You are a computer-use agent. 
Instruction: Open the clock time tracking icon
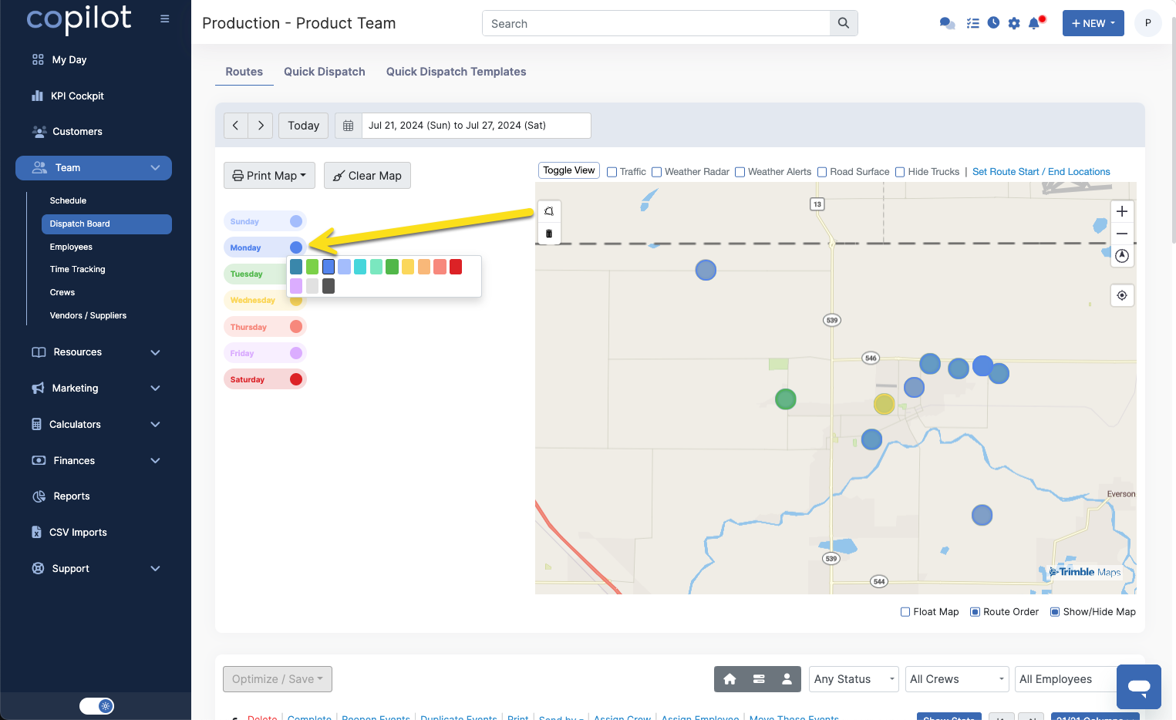[993, 23]
